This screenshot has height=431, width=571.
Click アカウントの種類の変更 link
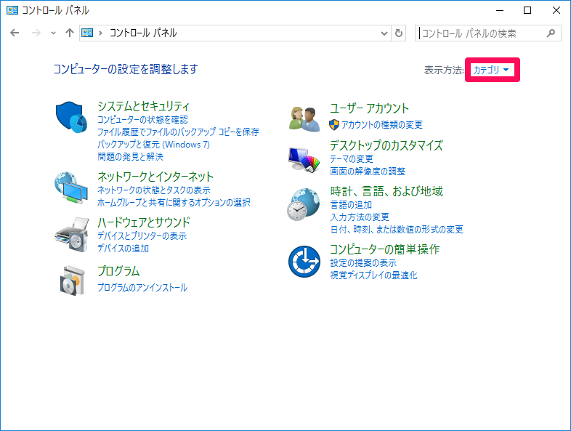pos(381,125)
